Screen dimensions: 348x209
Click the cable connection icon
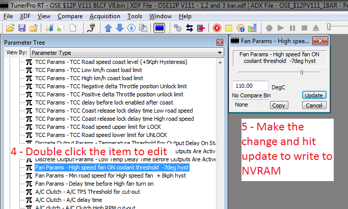91,28
